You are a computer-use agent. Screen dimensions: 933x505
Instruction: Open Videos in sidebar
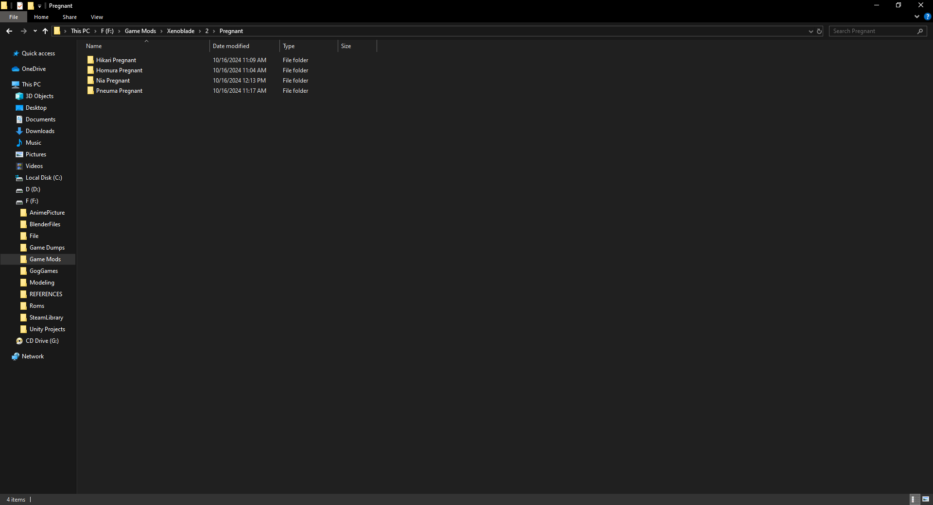pyautogui.click(x=34, y=166)
